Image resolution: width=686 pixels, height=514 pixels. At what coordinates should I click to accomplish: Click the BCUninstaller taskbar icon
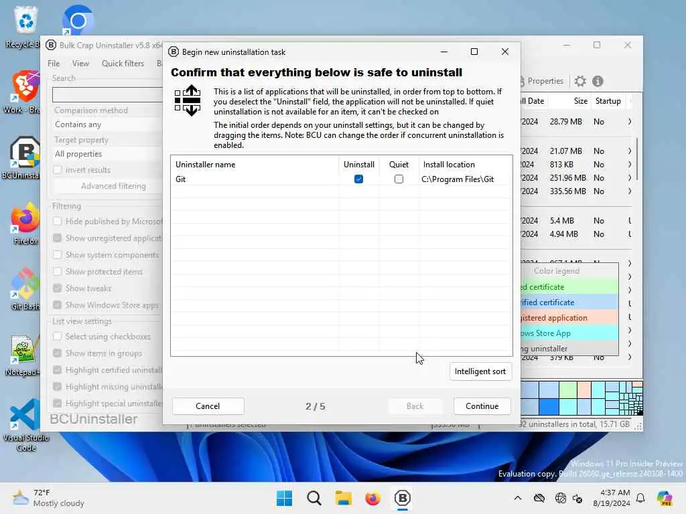click(402, 498)
